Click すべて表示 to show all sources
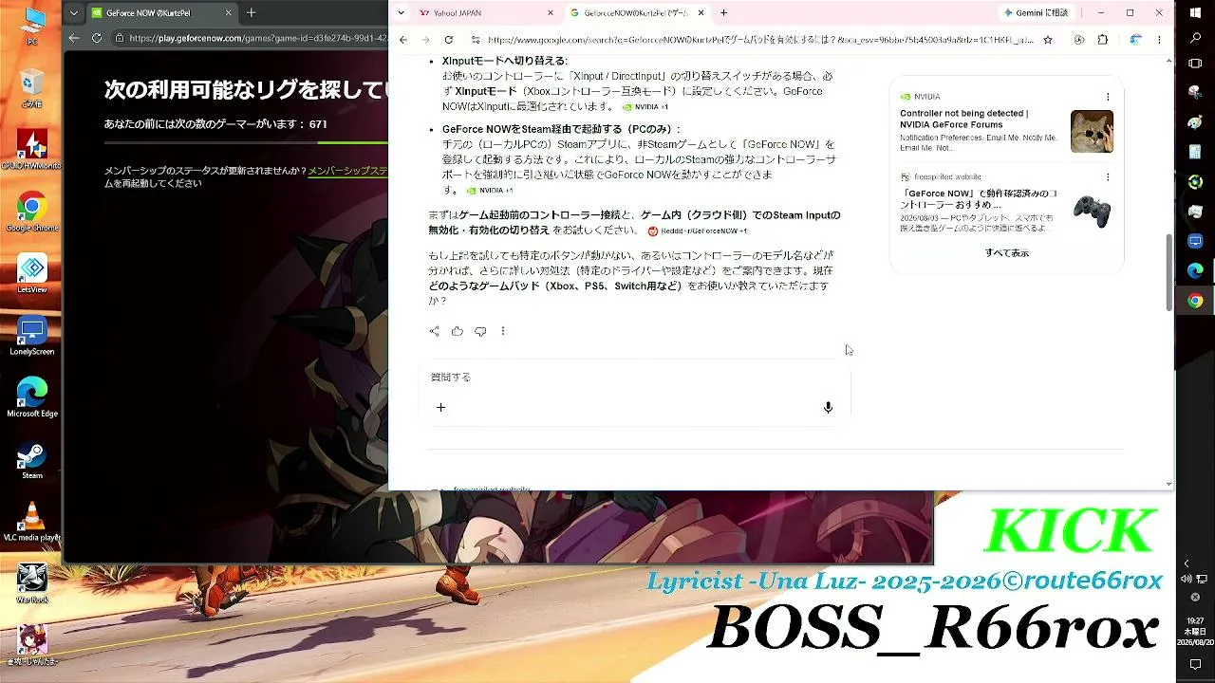Screen dimensions: 1215x683 tap(1006, 253)
